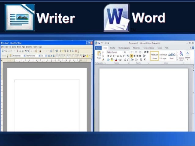
Task: Click the Clear formatting icon in Word
Action: pyautogui.click(x=127, y=56)
